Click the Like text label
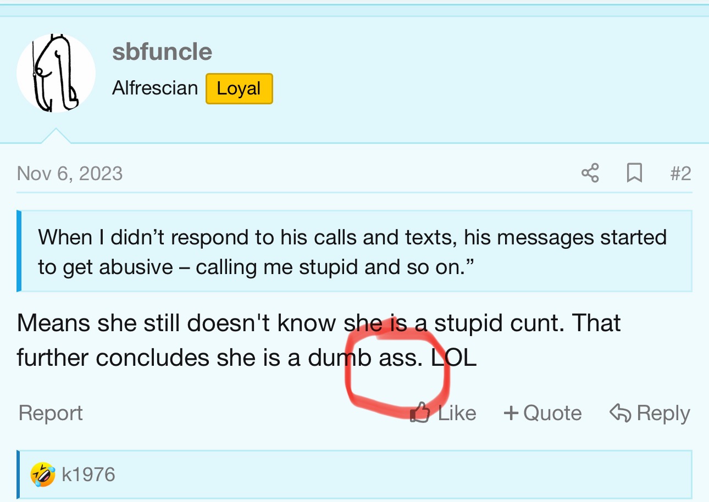 click(x=457, y=413)
